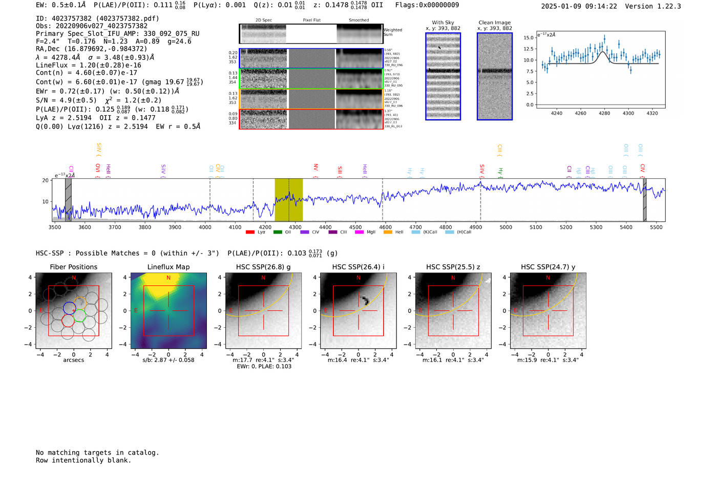Click the S/N = 4.9(±0.5) value
Screen dimensions: 717x488
[x=66, y=100]
